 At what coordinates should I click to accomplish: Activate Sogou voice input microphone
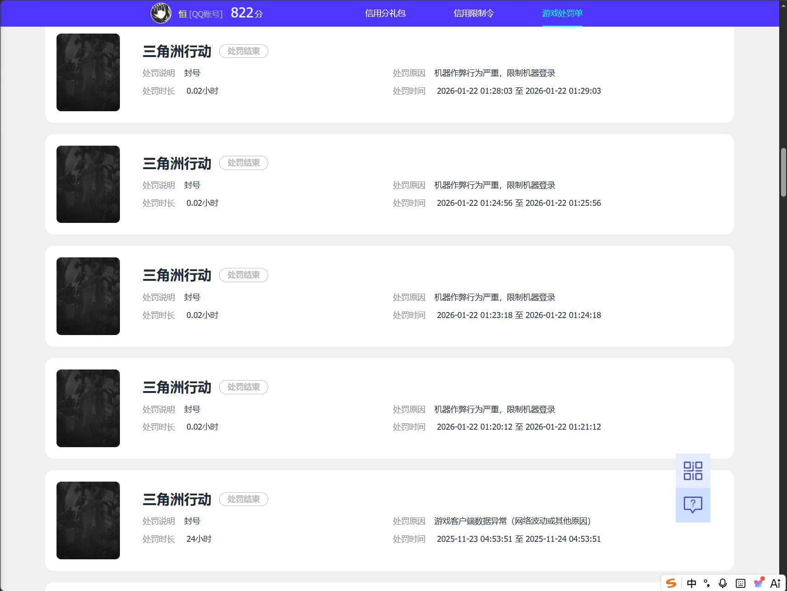pyautogui.click(x=723, y=583)
